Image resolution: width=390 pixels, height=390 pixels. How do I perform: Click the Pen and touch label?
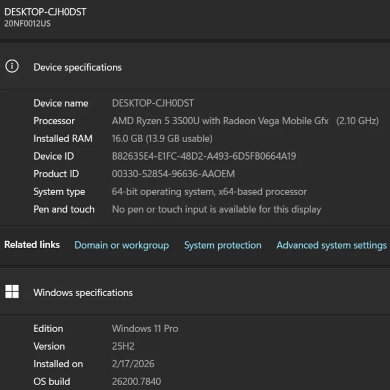click(x=64, y=209)
